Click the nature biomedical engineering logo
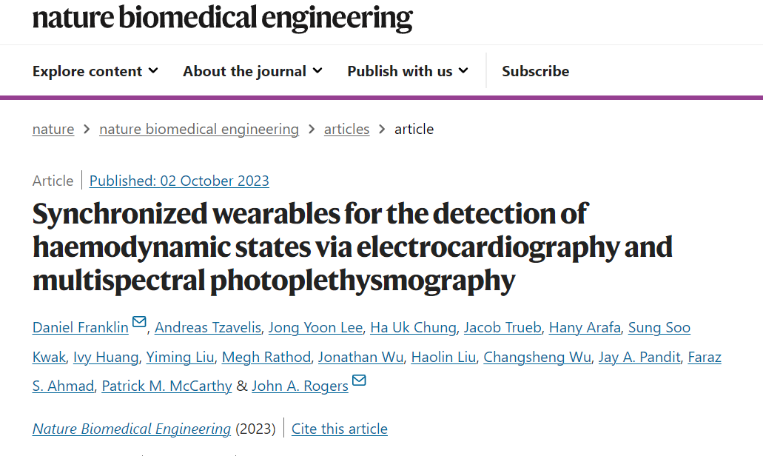Image resolution: width=763 pixels, height=456 pixels. click(222, 18)
